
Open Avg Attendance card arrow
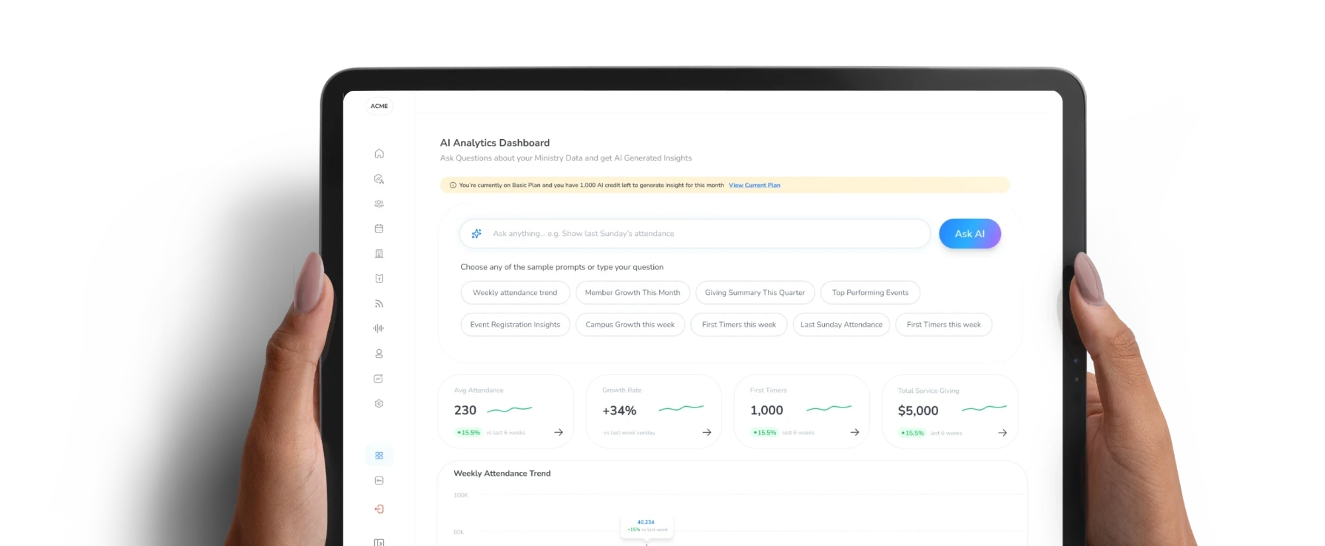click(558, 432)
